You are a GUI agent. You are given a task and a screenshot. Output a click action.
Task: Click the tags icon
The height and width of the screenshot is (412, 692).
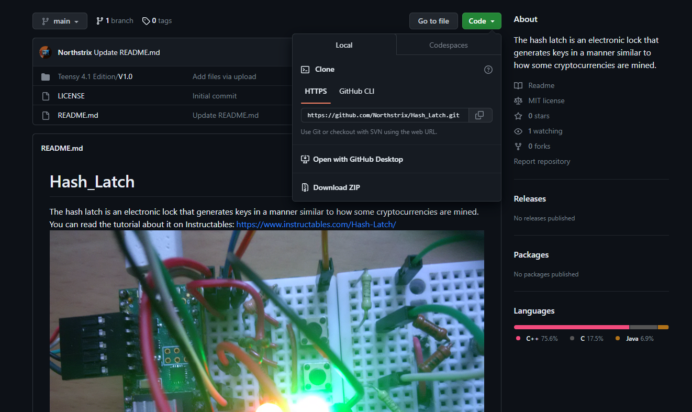[146, 21]
